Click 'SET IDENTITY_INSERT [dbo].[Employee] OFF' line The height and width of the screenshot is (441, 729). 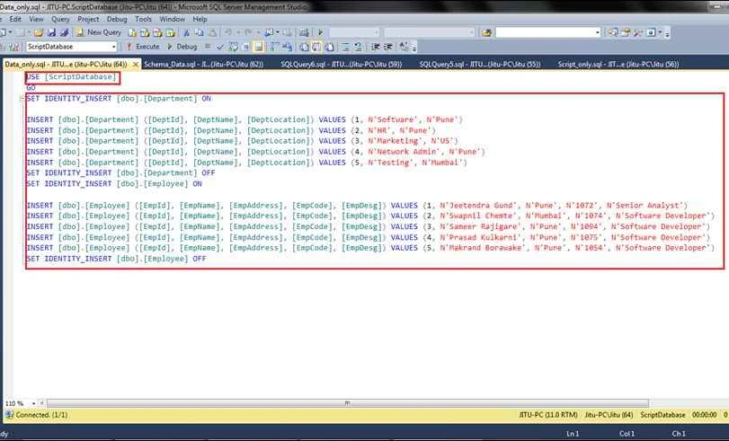(x=116, y=259)
